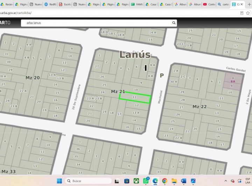Select parcel '8 B' in block Mz 21
Screen dimensions: 252x186
(x=150, y=76)
